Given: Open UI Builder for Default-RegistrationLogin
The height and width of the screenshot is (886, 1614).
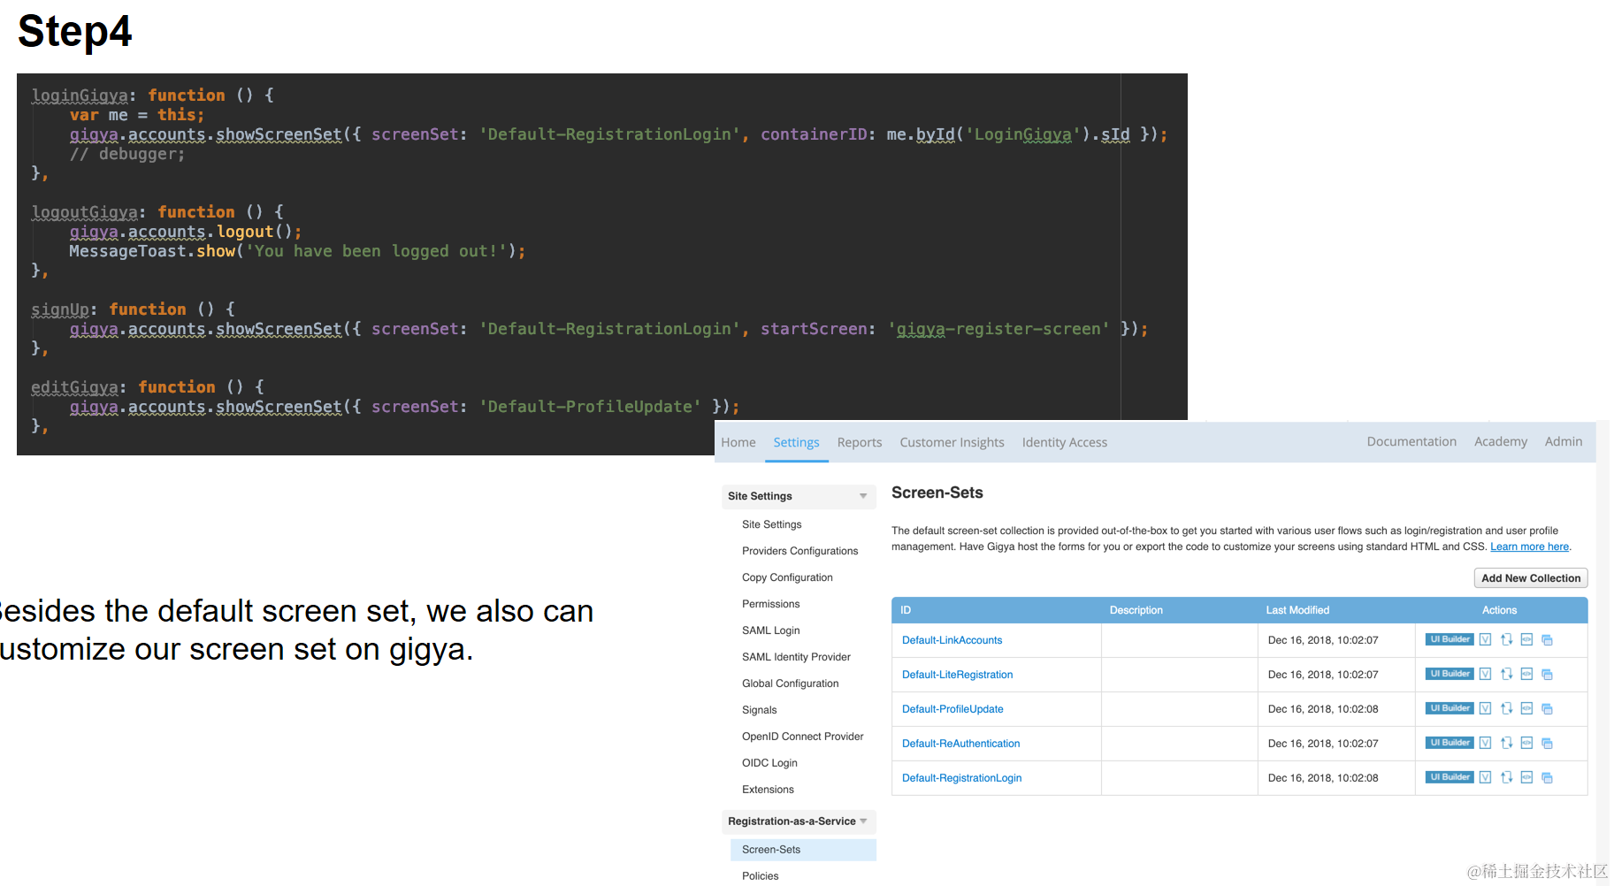Looking at the screenshot, I should (1450, 777).
